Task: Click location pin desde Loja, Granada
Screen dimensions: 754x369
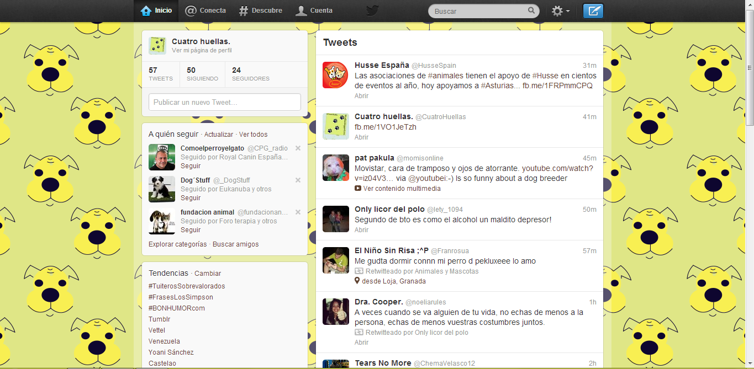Action: tap(357, 281)
